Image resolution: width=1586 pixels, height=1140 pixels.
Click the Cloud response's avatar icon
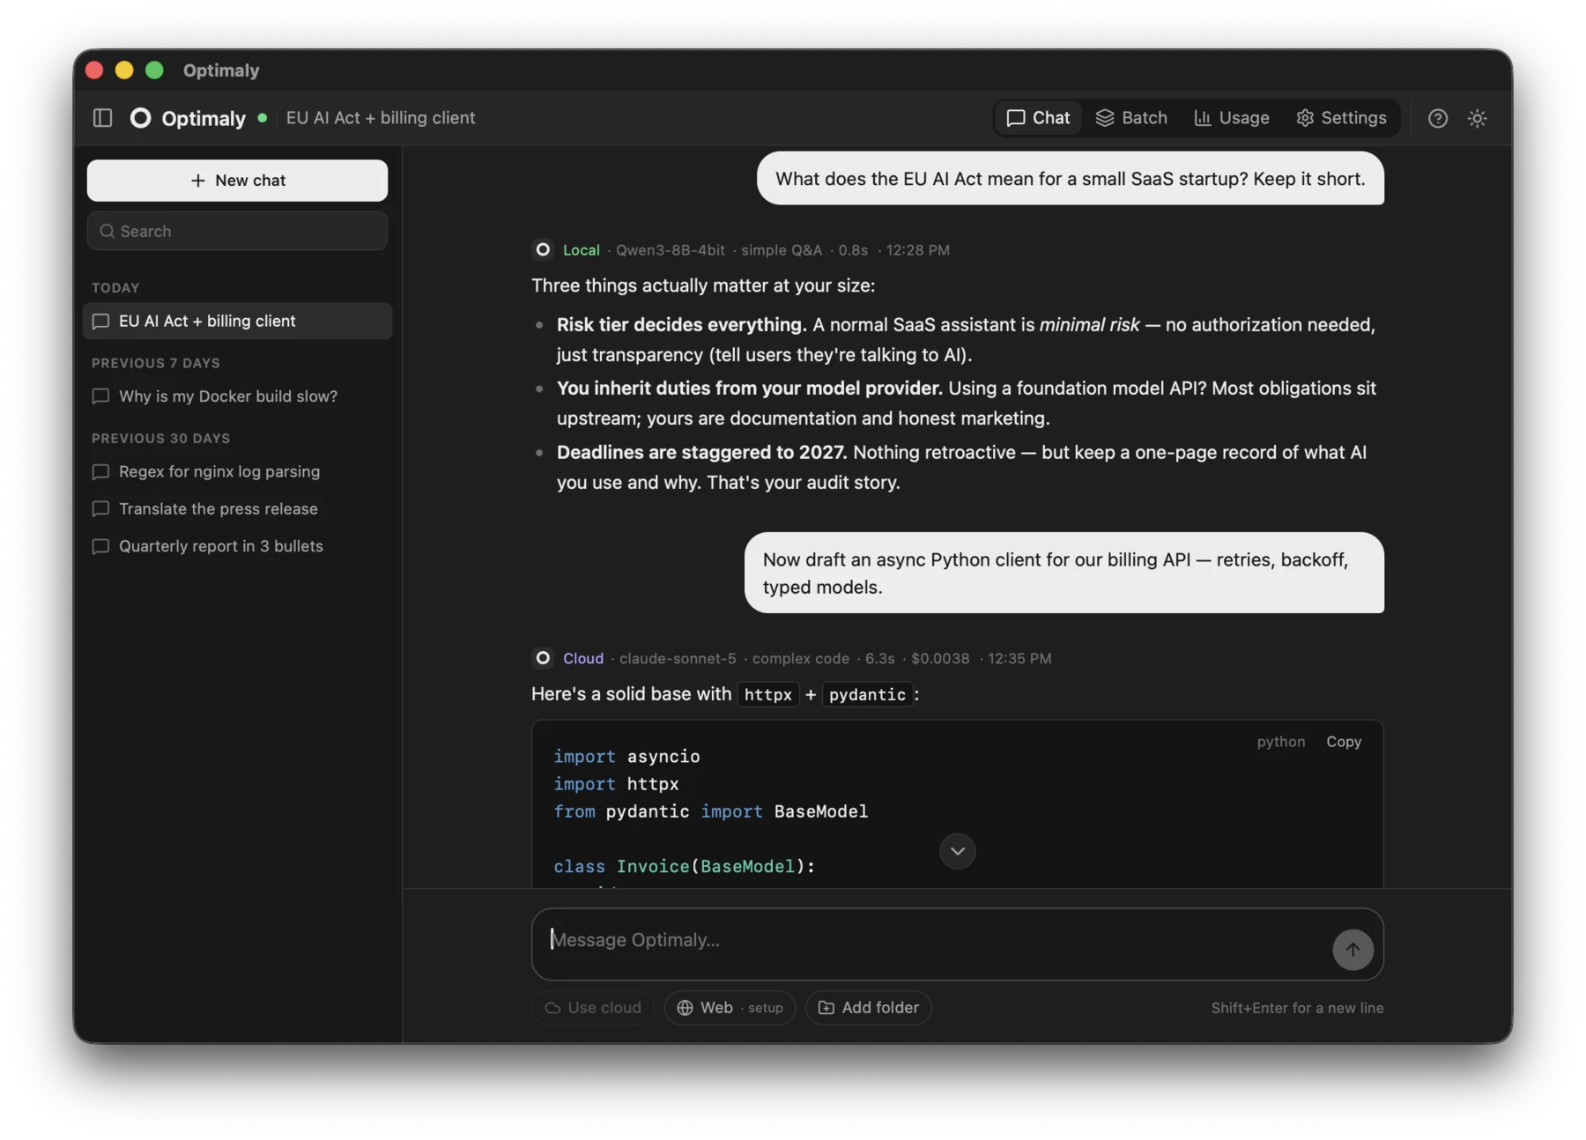pyautogui.click(x=543, y=658)
